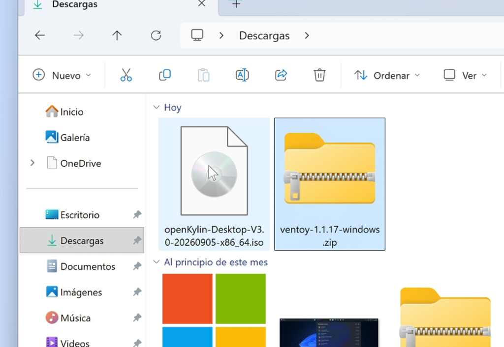Click the ventoy-1.1.17-windows.zip file name
The image size is (504, 347).
pos(330,236)
